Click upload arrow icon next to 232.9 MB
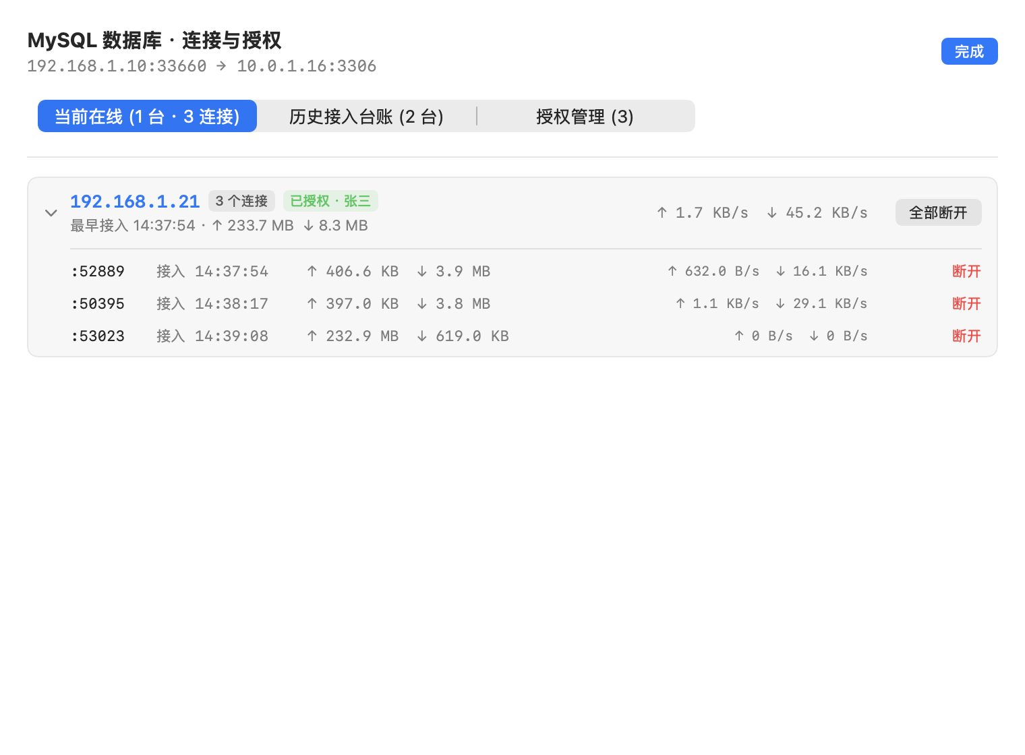 (312, 336)
